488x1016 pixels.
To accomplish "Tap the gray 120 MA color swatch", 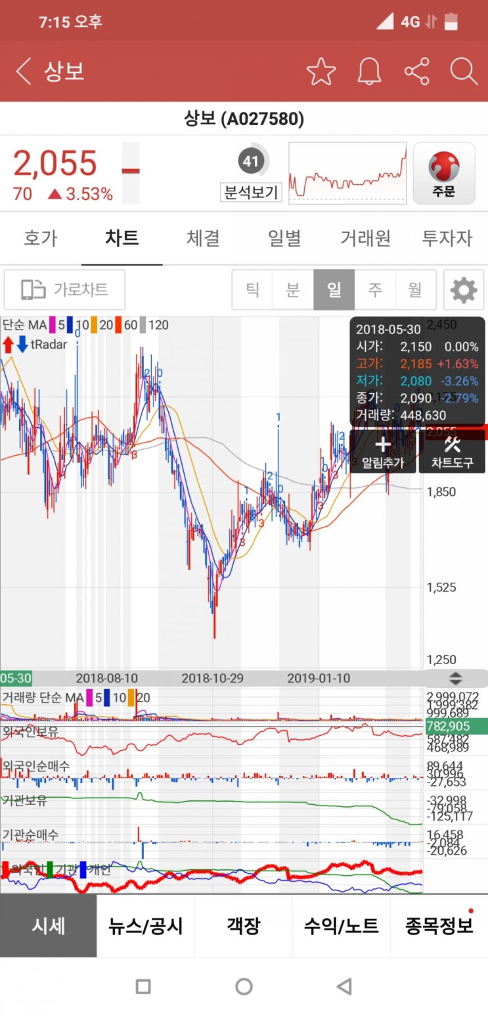I will click(143, 325).
